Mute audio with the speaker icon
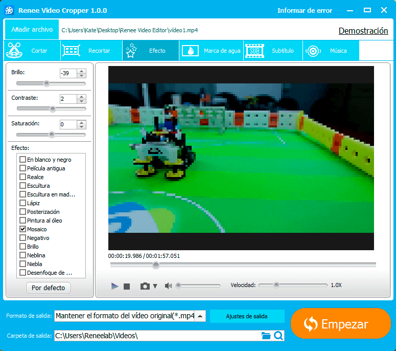The height and width of the screenshot is (351, 396). point(168,286)
